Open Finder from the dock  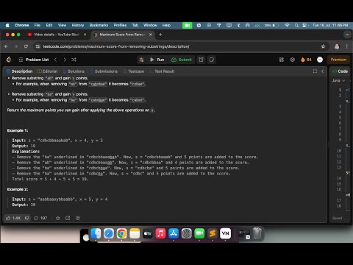[96, 233]
